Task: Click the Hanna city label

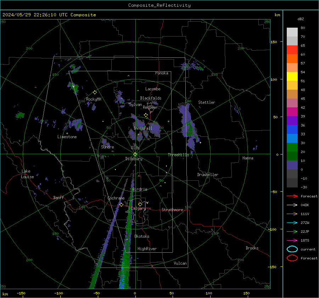Action: coord(248,158)
